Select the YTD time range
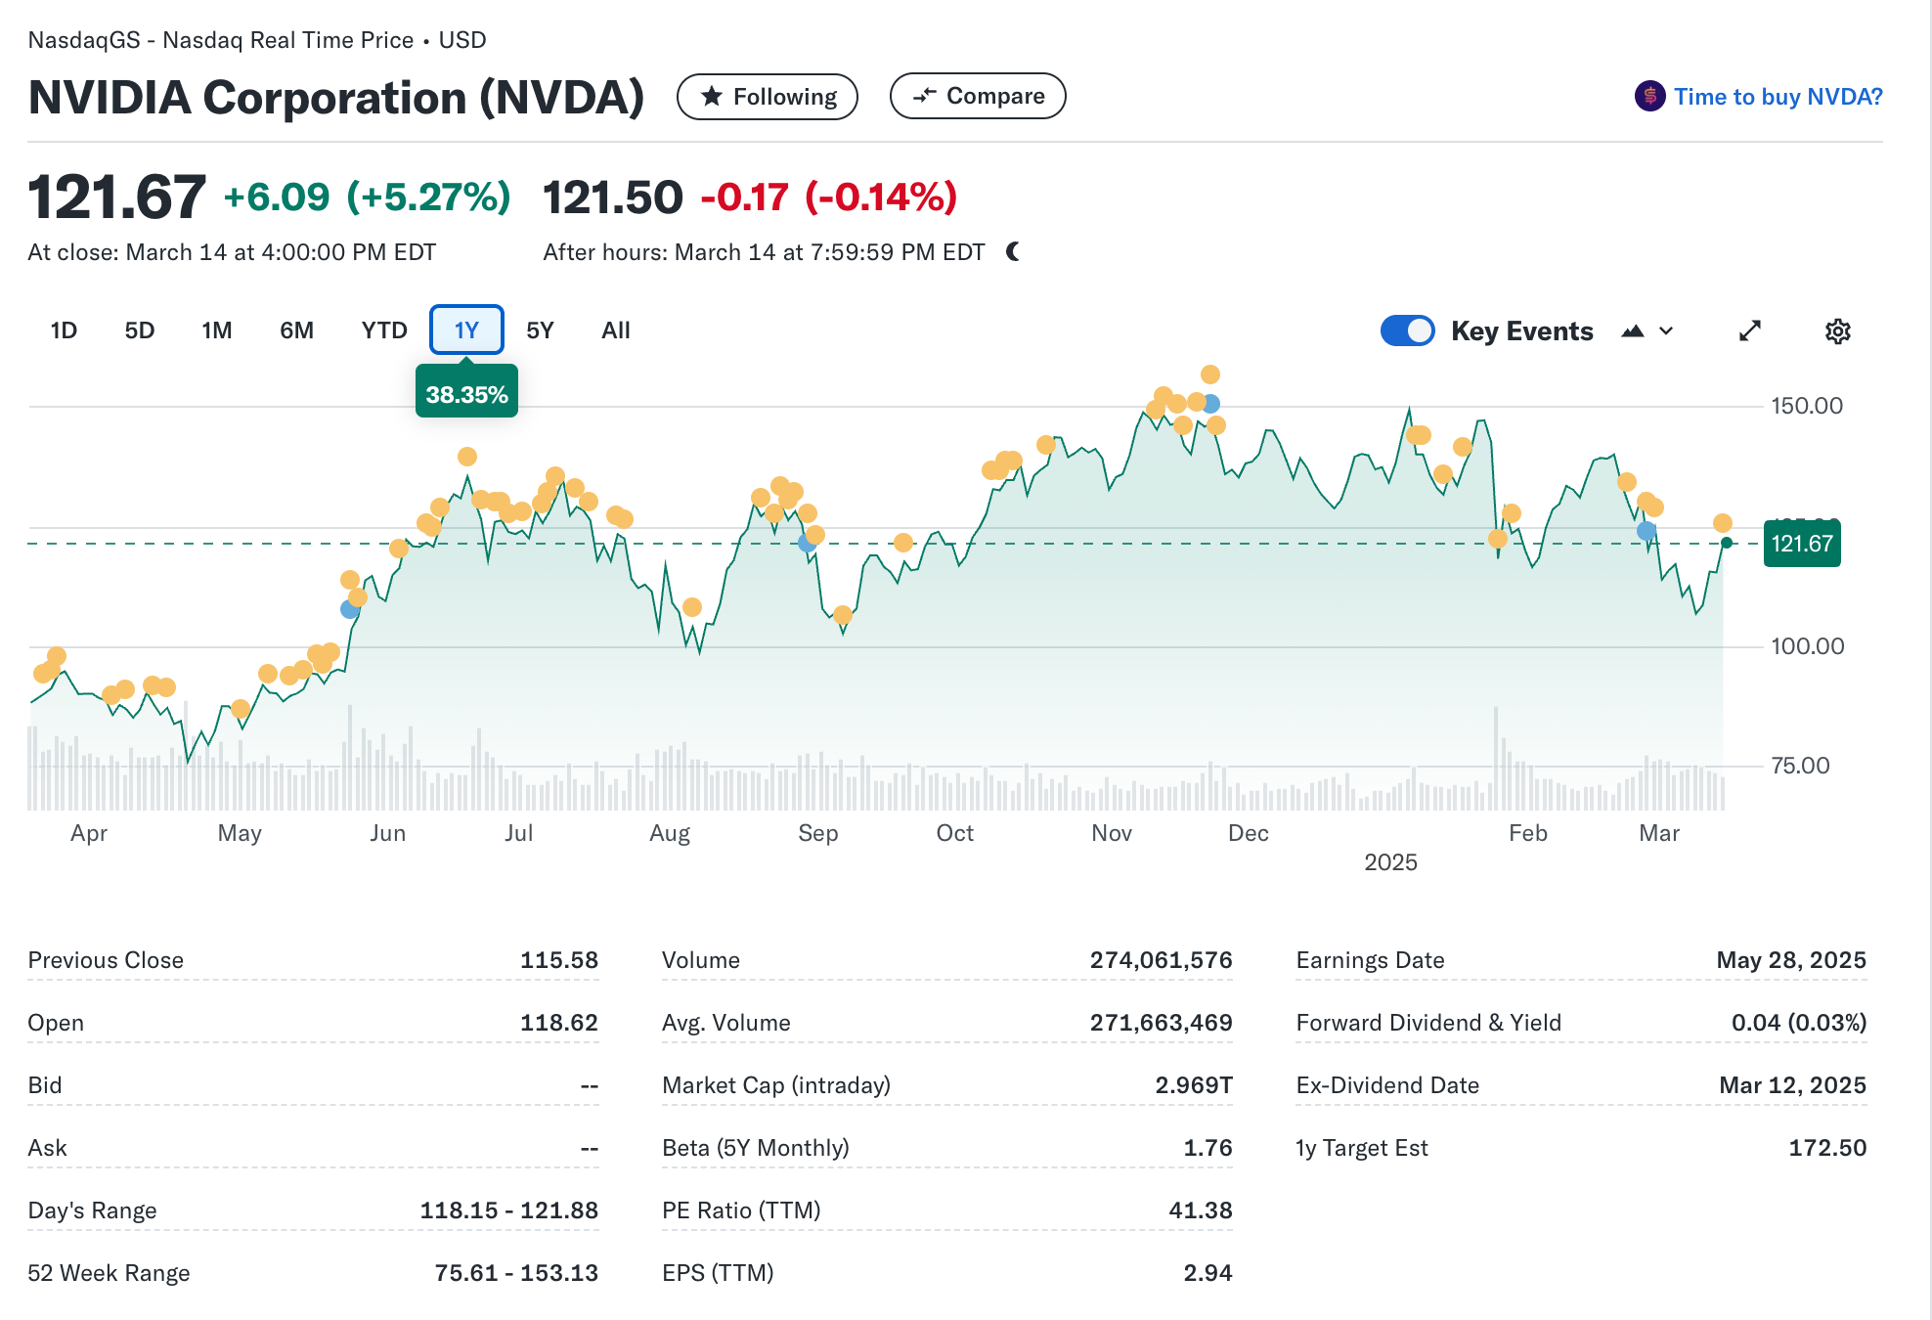 click(x=383, y=330)
